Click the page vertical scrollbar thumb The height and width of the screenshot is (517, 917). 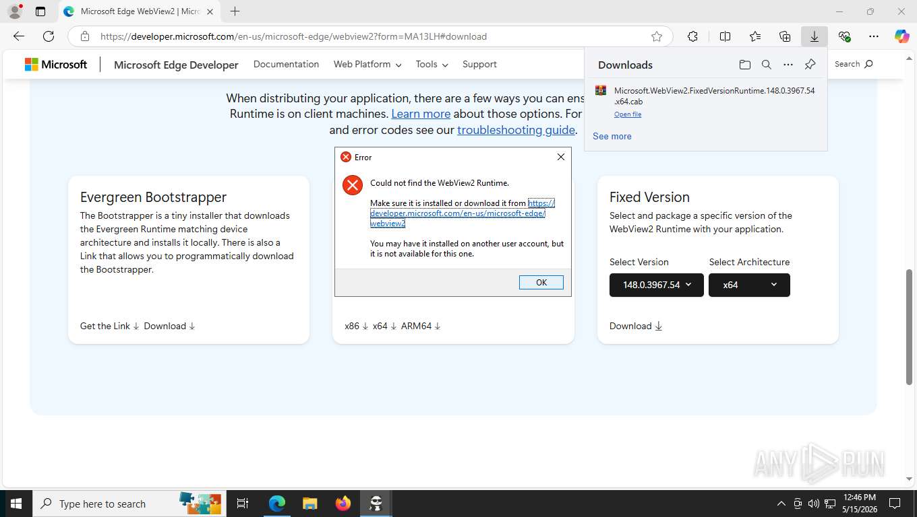pyautogui.click(x=909, y=326)
